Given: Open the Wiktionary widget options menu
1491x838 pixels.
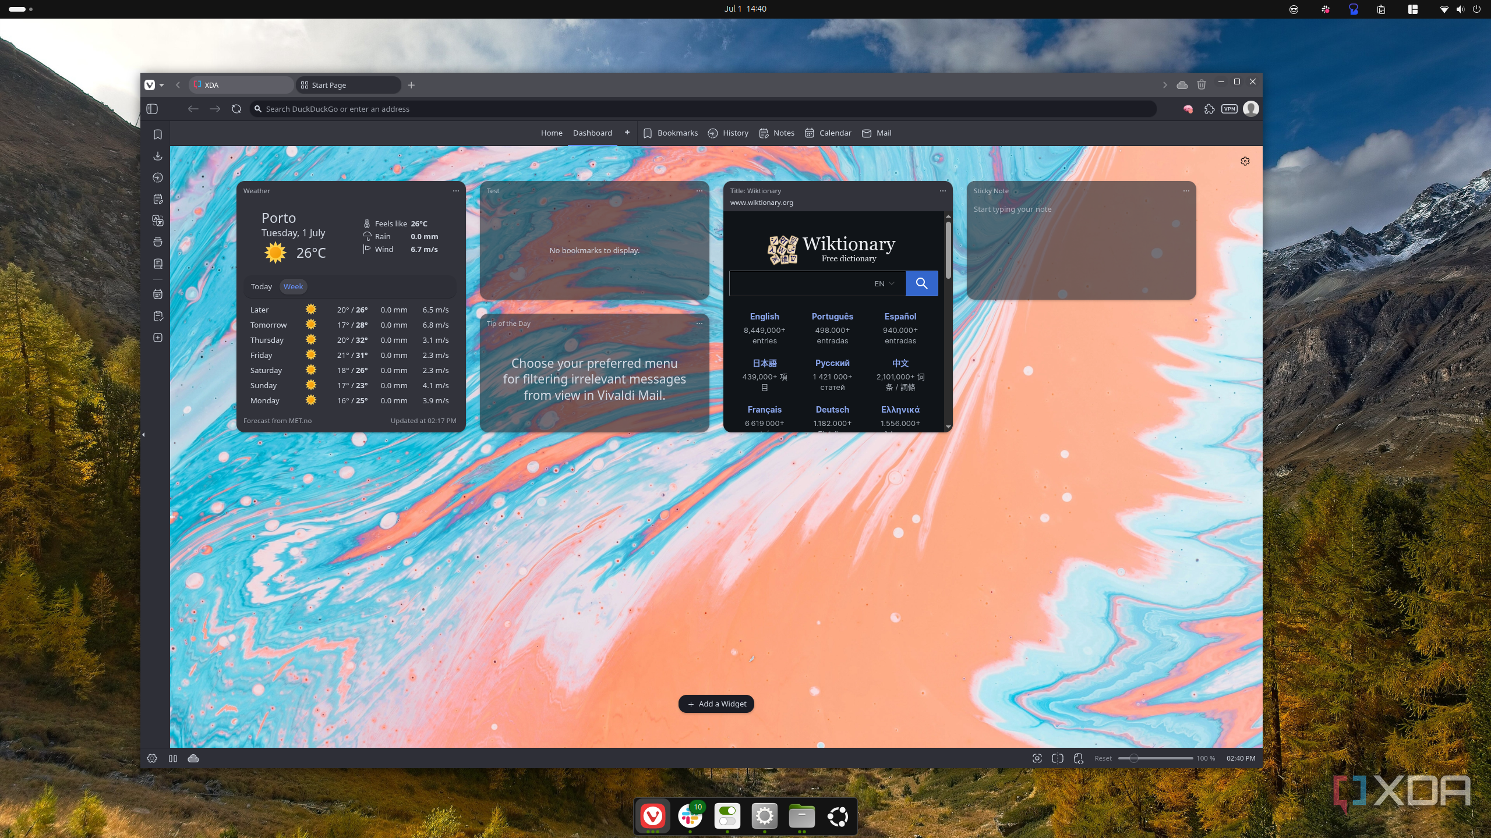Looking at the screenshot, I should (x=943, y=191).
